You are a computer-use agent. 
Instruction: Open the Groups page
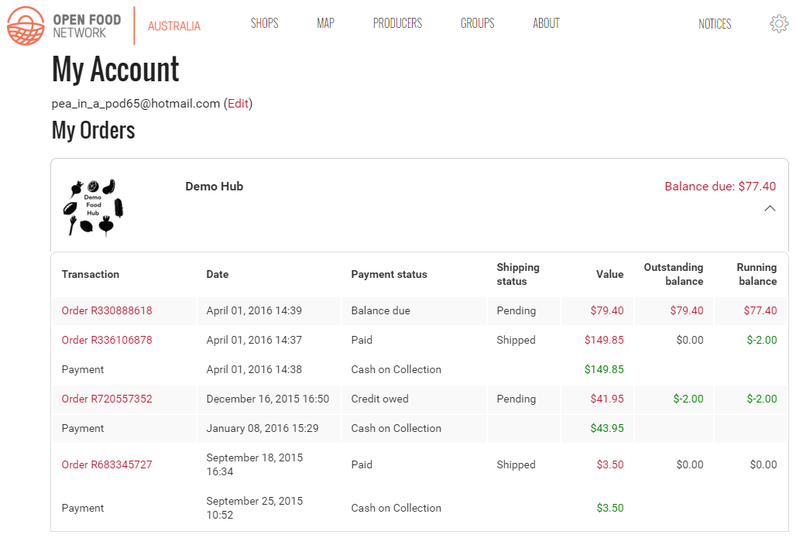point(477,23)
